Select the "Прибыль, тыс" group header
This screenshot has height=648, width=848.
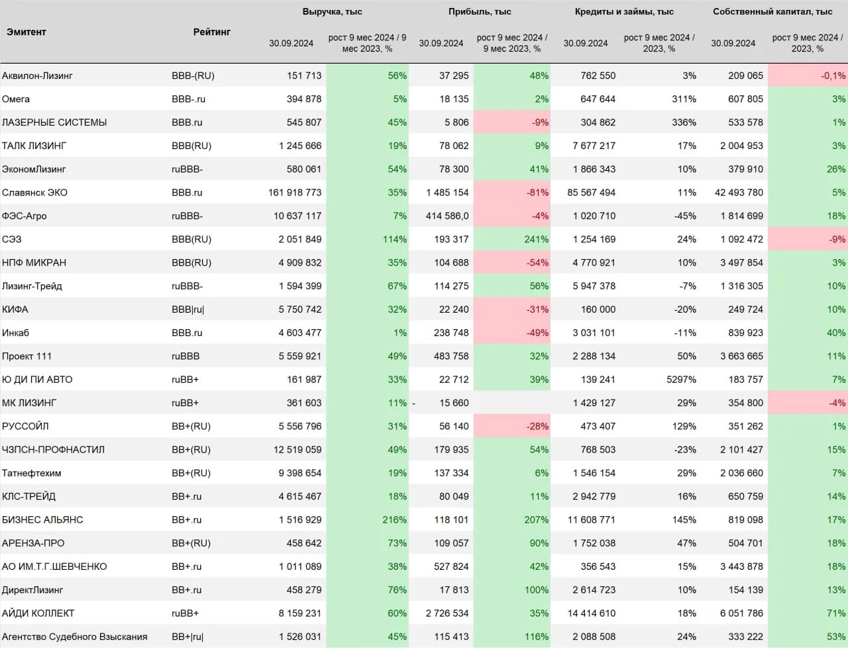pyautogui.click(x=480, y=11)
